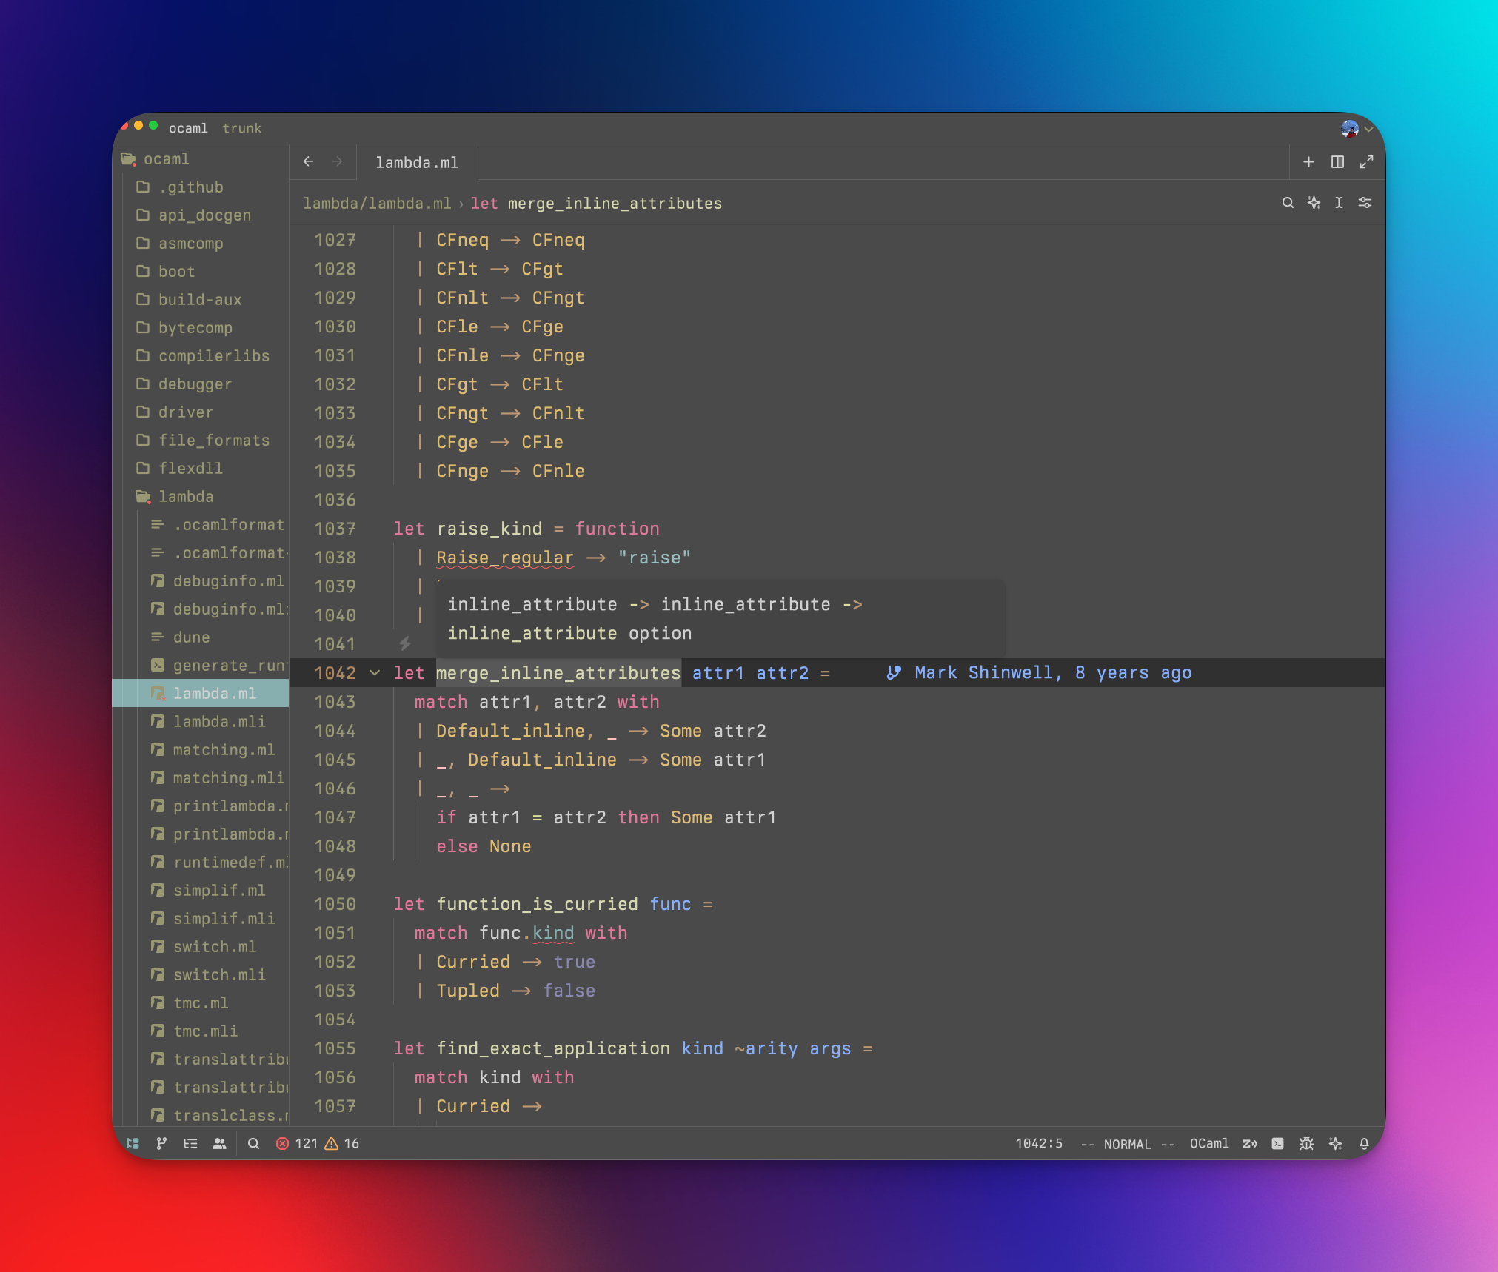
Task: Click cursor position 1042:5
Action: [x=1039, y=1143]
